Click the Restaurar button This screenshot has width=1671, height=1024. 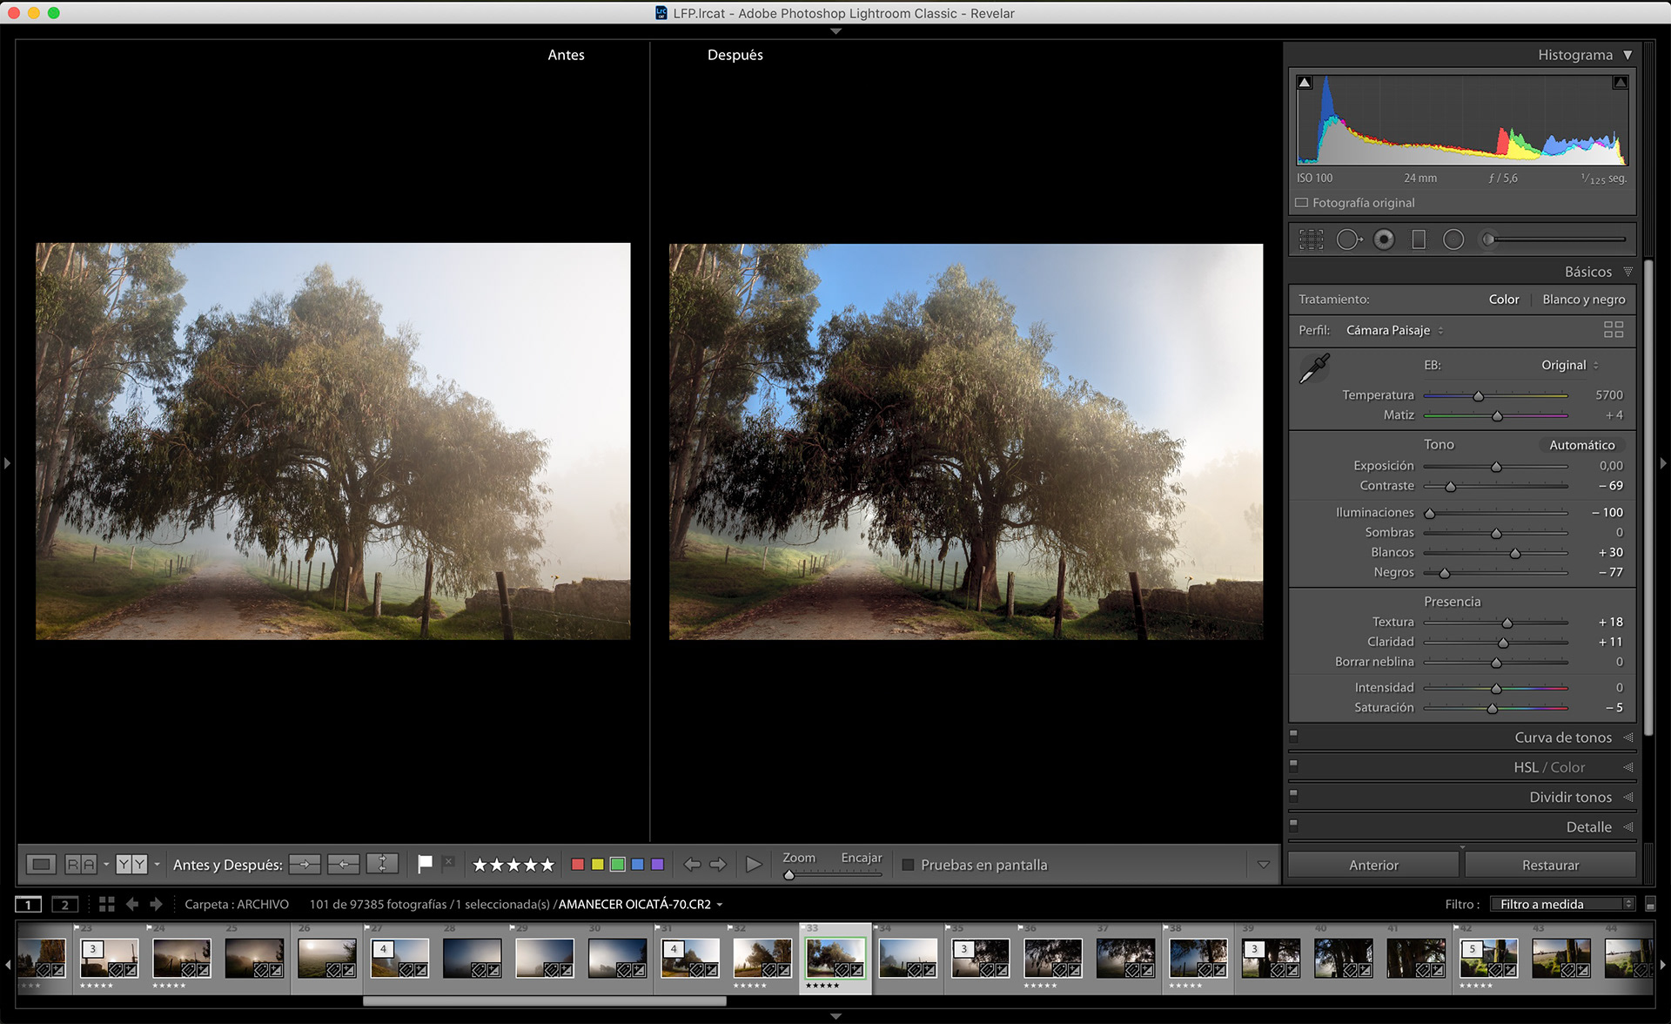1550,865
